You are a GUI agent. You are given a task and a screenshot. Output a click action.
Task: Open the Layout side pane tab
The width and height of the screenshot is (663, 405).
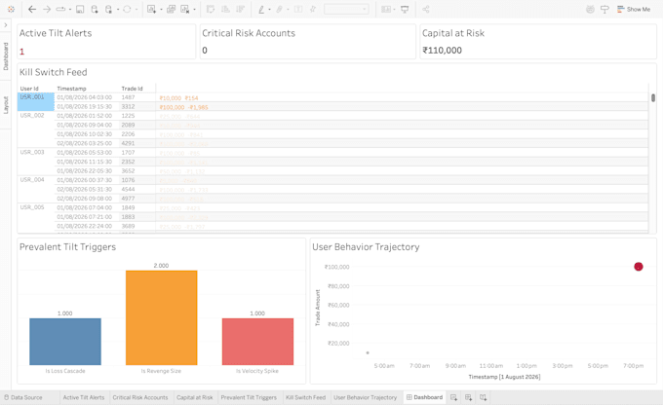[x=6, y=105]
